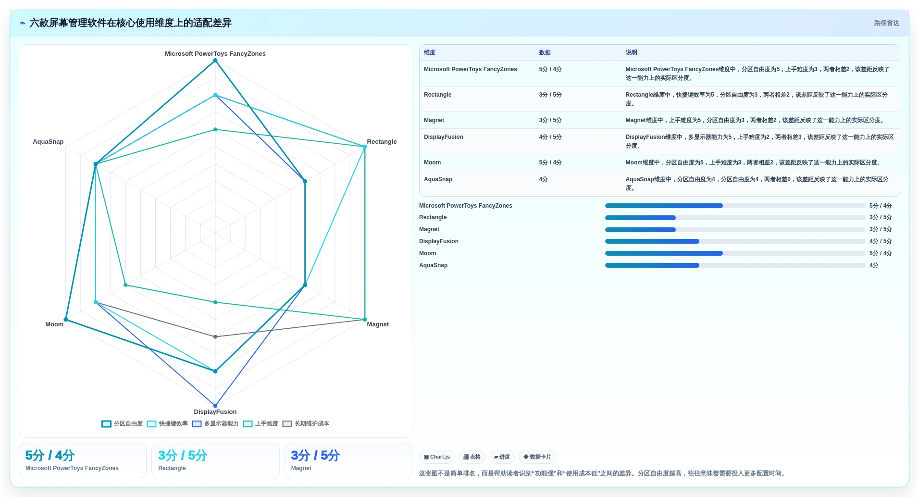919x497 pixels.
Task: Click the 数据卡片 tag chip
Action: click(537, 457)
